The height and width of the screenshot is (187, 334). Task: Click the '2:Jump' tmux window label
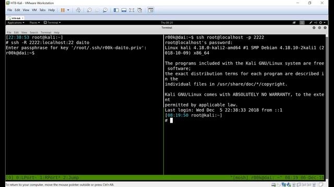tap(71, 178)
